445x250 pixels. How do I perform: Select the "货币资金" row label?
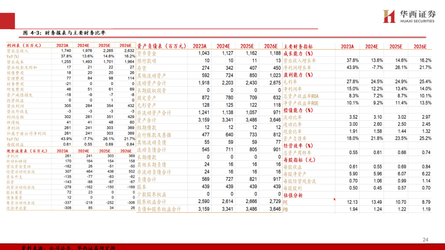click(x=146, y=53)
